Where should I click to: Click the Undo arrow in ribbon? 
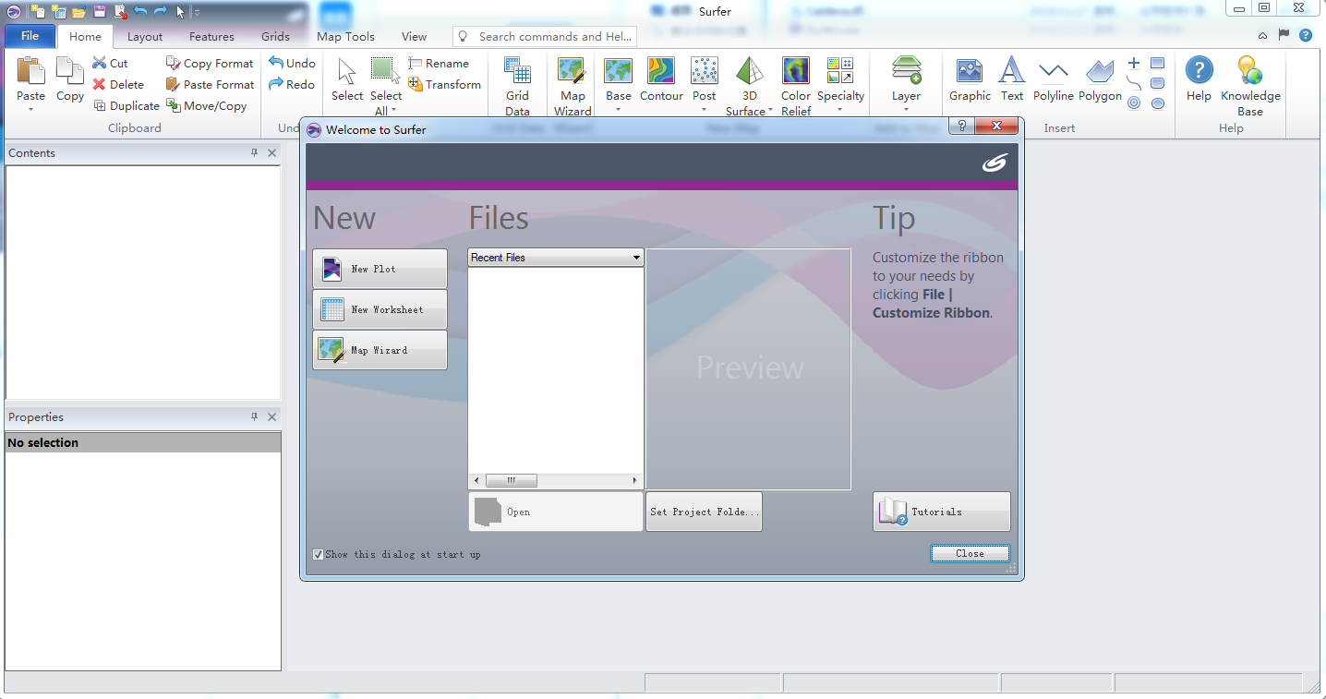point(276,63)
